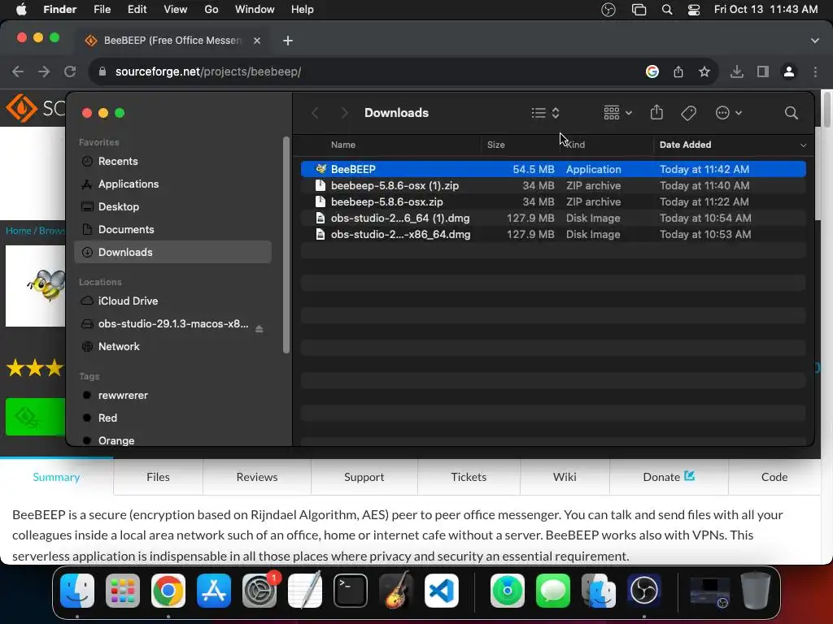The width and height of the screenshot is (833, 624).
Task: Open the Code tab
Action: coord(774,477)
